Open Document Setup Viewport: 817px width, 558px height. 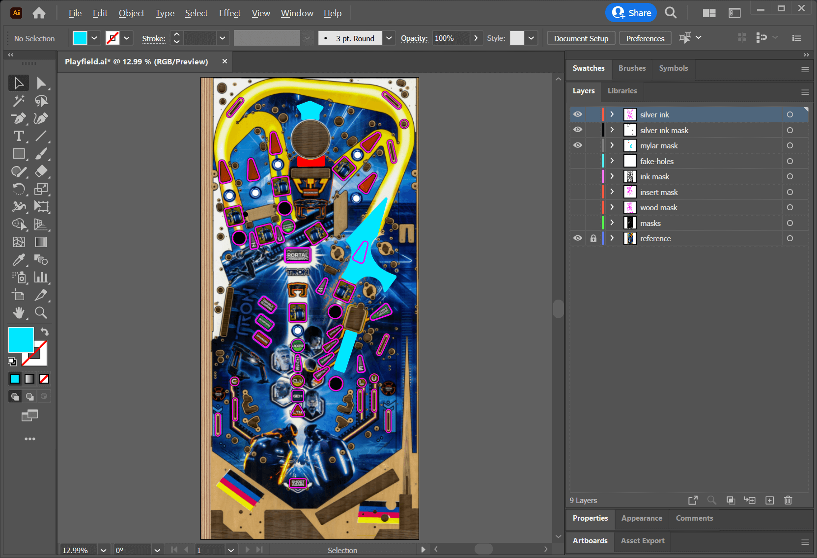581,38
